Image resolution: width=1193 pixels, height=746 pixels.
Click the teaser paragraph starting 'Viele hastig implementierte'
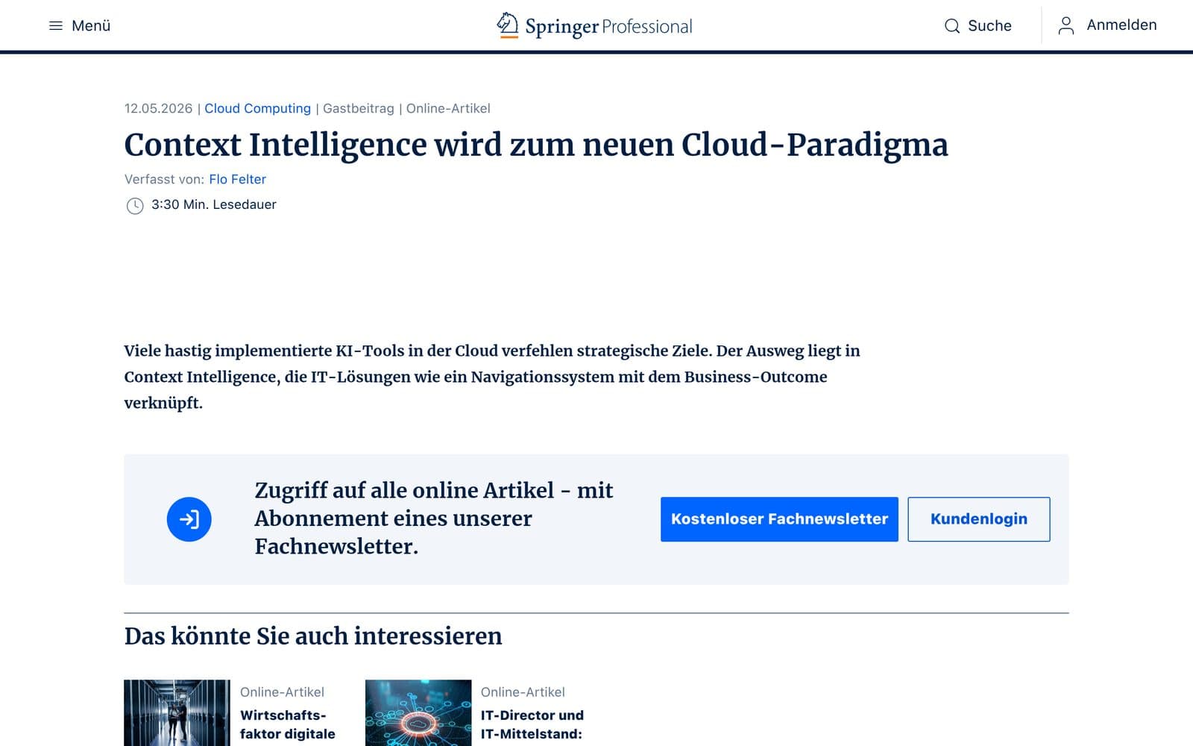coord(492,377)
